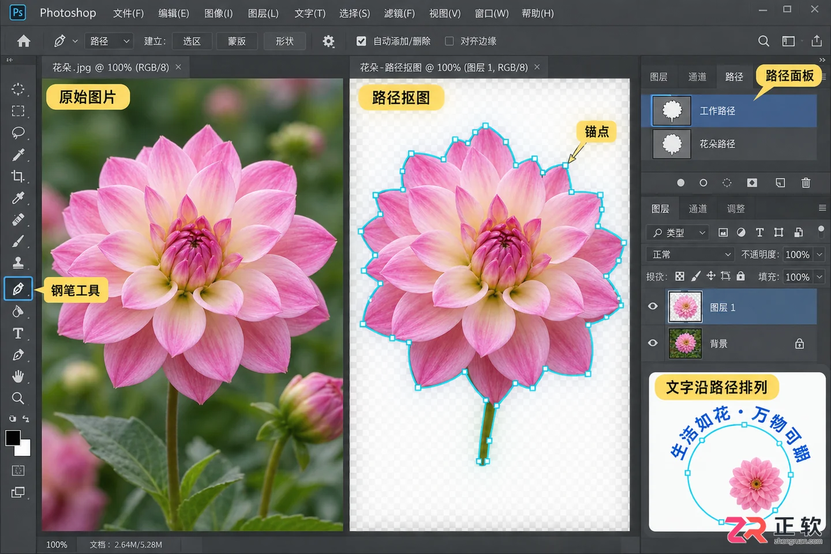This screenshot has height=554, width=831.
Task: Hide the 背景 layer eye icon
Action: (x=653, y=343)
